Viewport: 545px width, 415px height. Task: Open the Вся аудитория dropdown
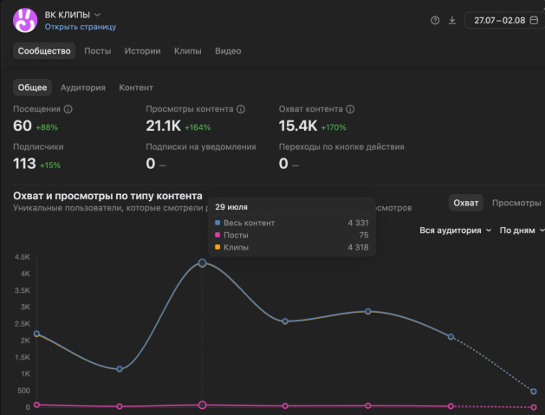pos(456,230)
